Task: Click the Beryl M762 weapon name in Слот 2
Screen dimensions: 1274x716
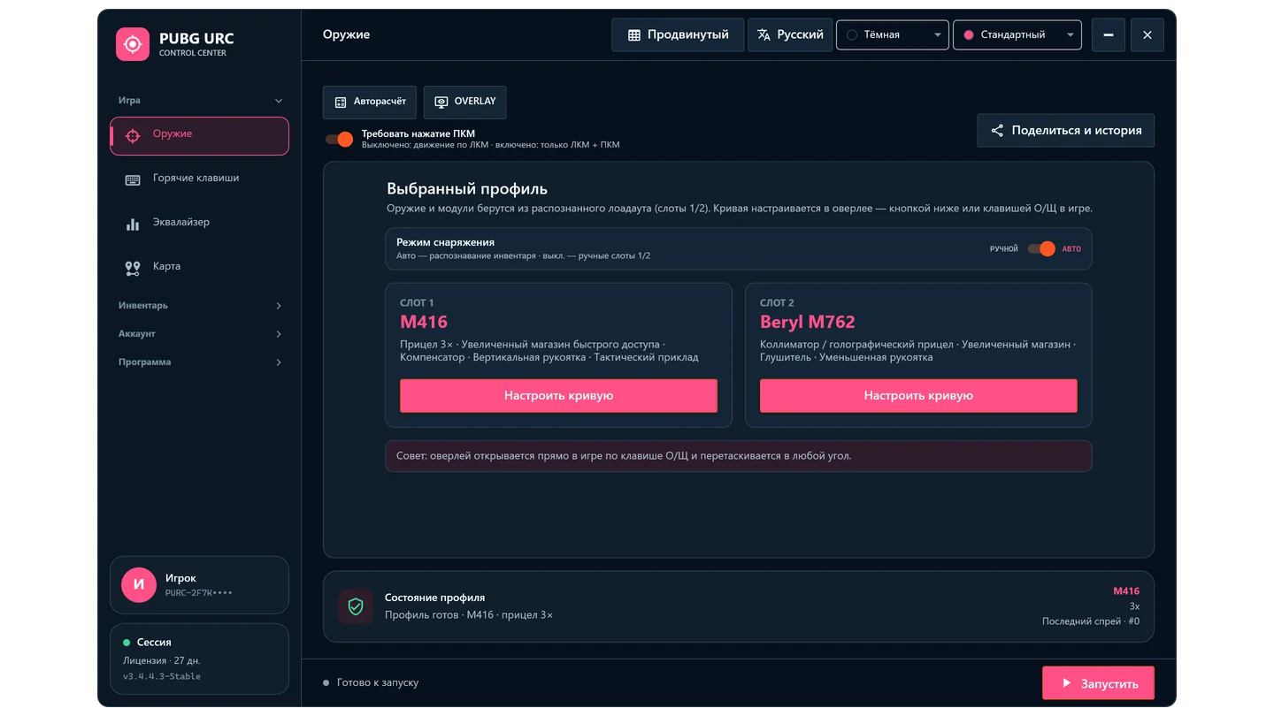Action: [x=808, y=322]
